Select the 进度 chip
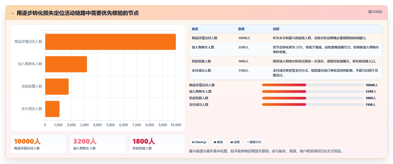The width and height of the screenshot is (393, 164). 235,142
